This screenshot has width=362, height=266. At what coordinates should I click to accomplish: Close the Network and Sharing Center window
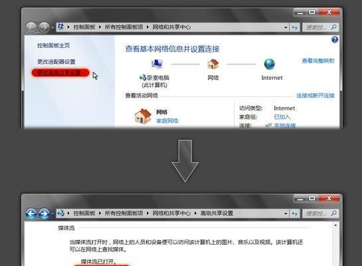pyautogui.click(x=329, y=12)
